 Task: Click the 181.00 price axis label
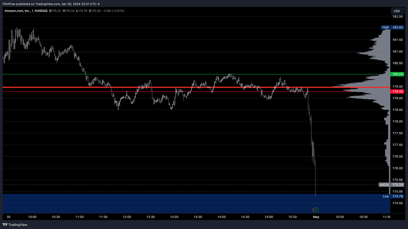click(x=398, y=52)
